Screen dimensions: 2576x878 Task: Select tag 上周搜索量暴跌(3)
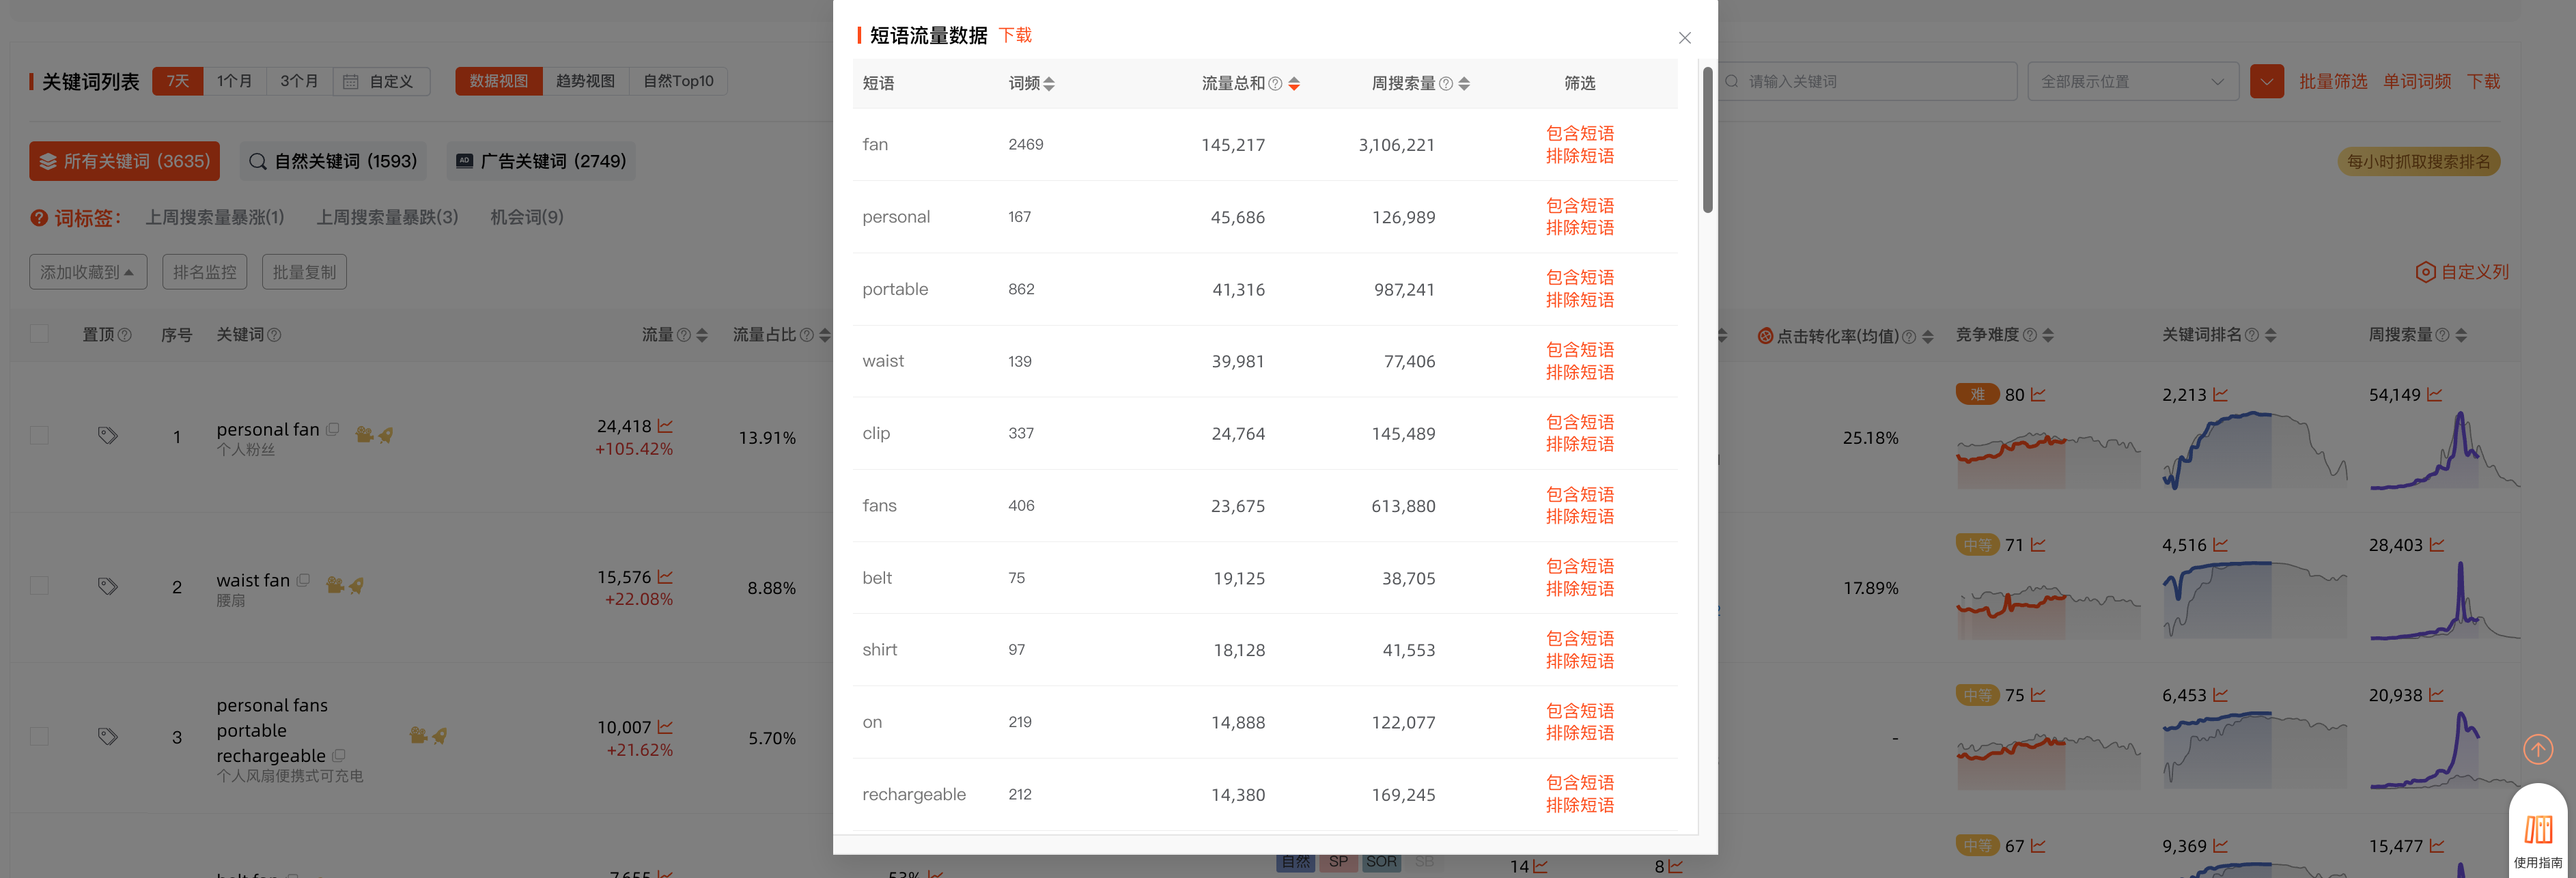pos(387,217)
